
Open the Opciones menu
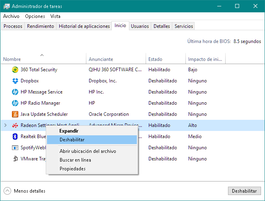pyautogui.click(x=35, y=16)
